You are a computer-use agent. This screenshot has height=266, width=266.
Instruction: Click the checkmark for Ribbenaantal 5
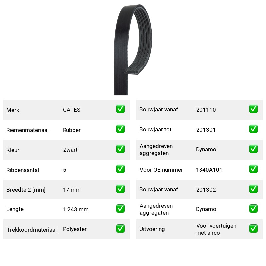120,169
